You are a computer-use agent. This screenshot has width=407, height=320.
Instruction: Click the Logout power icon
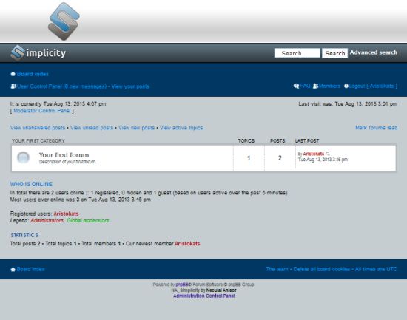click(x=346, y=86)
